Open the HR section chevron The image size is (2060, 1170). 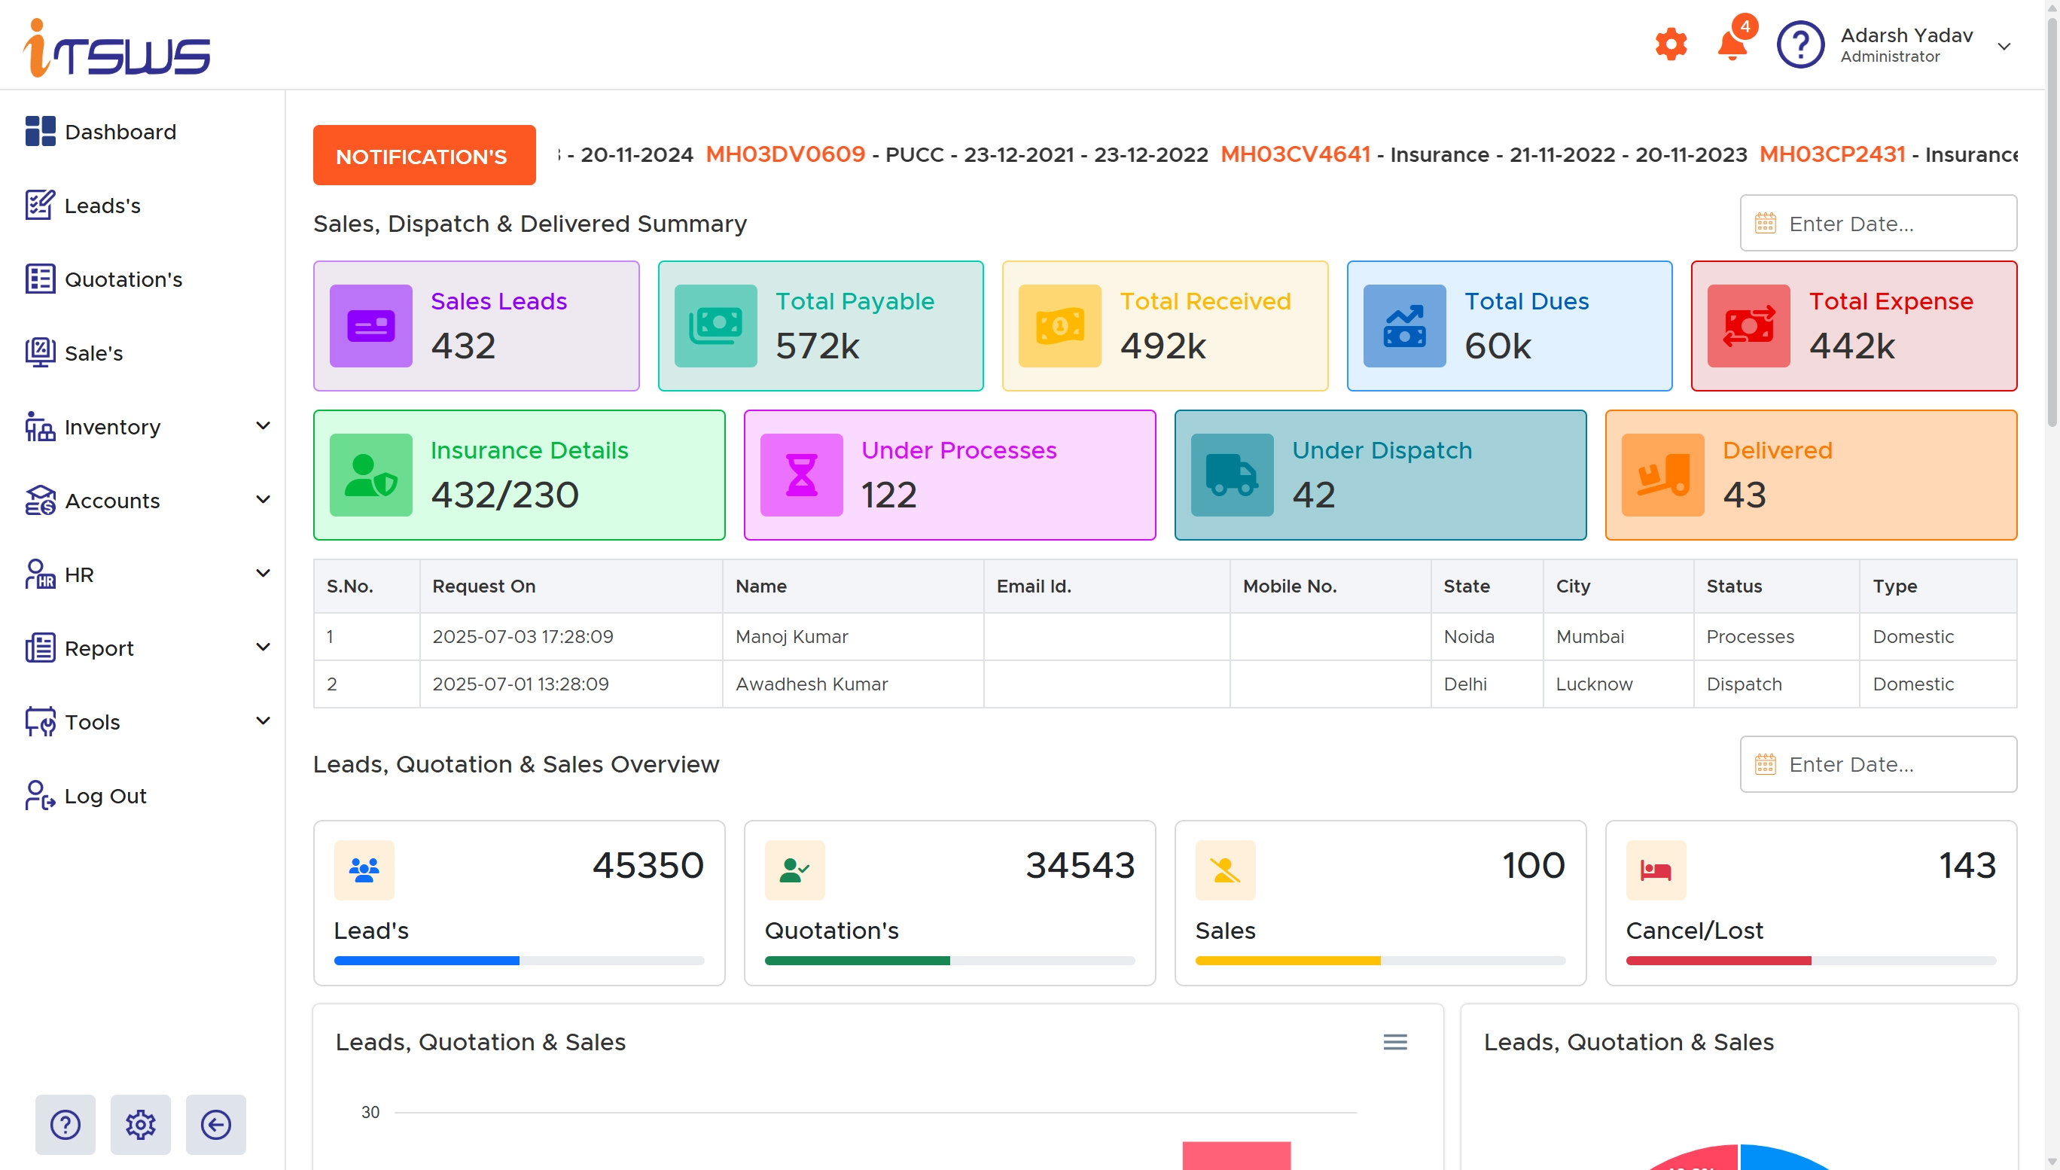263,573
